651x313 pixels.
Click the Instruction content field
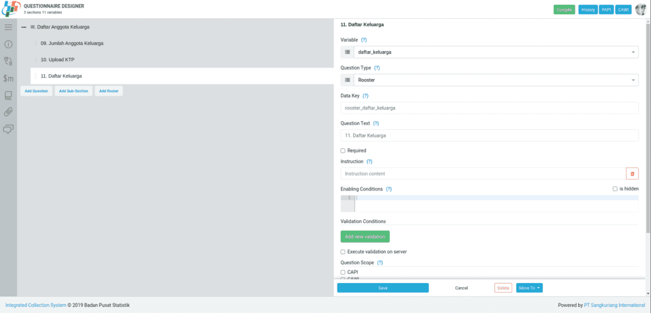(x=483, y=174)
